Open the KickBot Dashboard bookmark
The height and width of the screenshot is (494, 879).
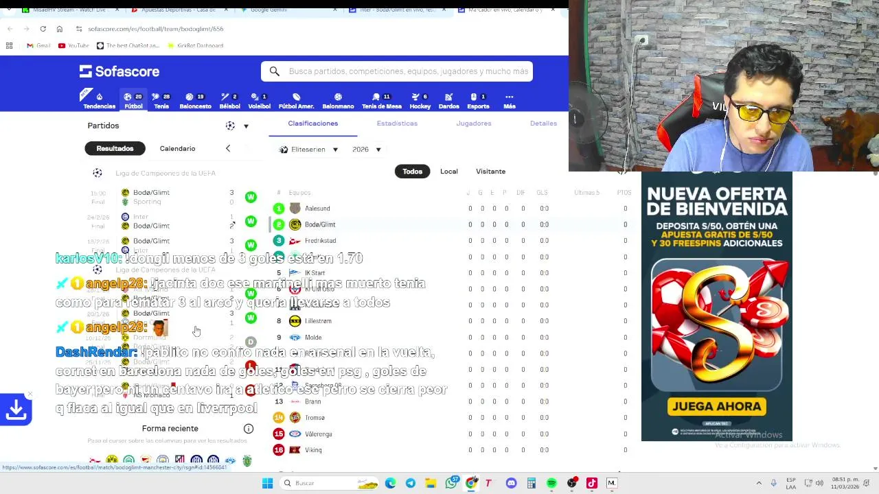coord(195,46)
